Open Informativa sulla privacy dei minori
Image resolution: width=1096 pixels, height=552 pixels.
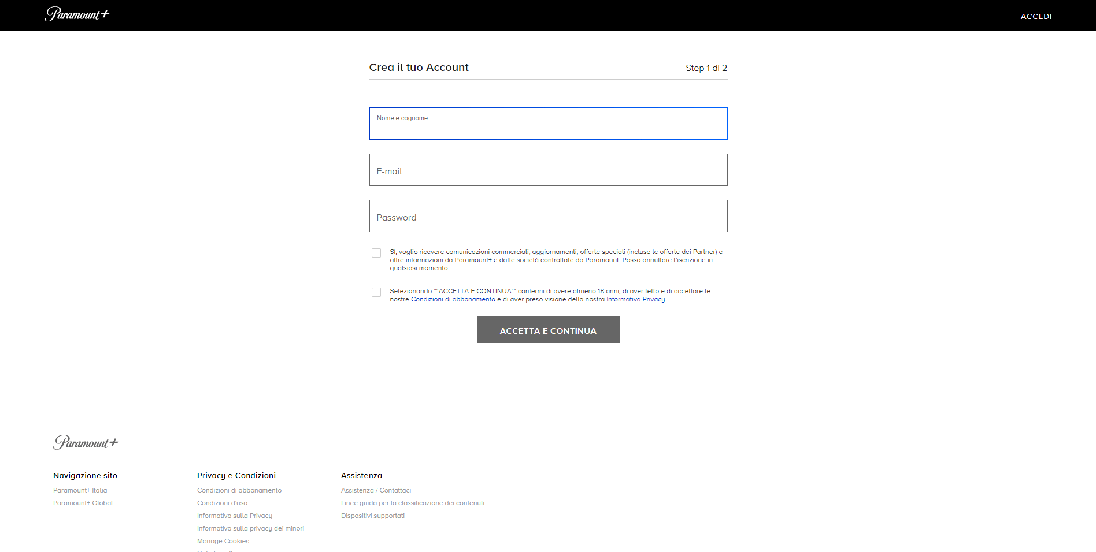(250, 528)
